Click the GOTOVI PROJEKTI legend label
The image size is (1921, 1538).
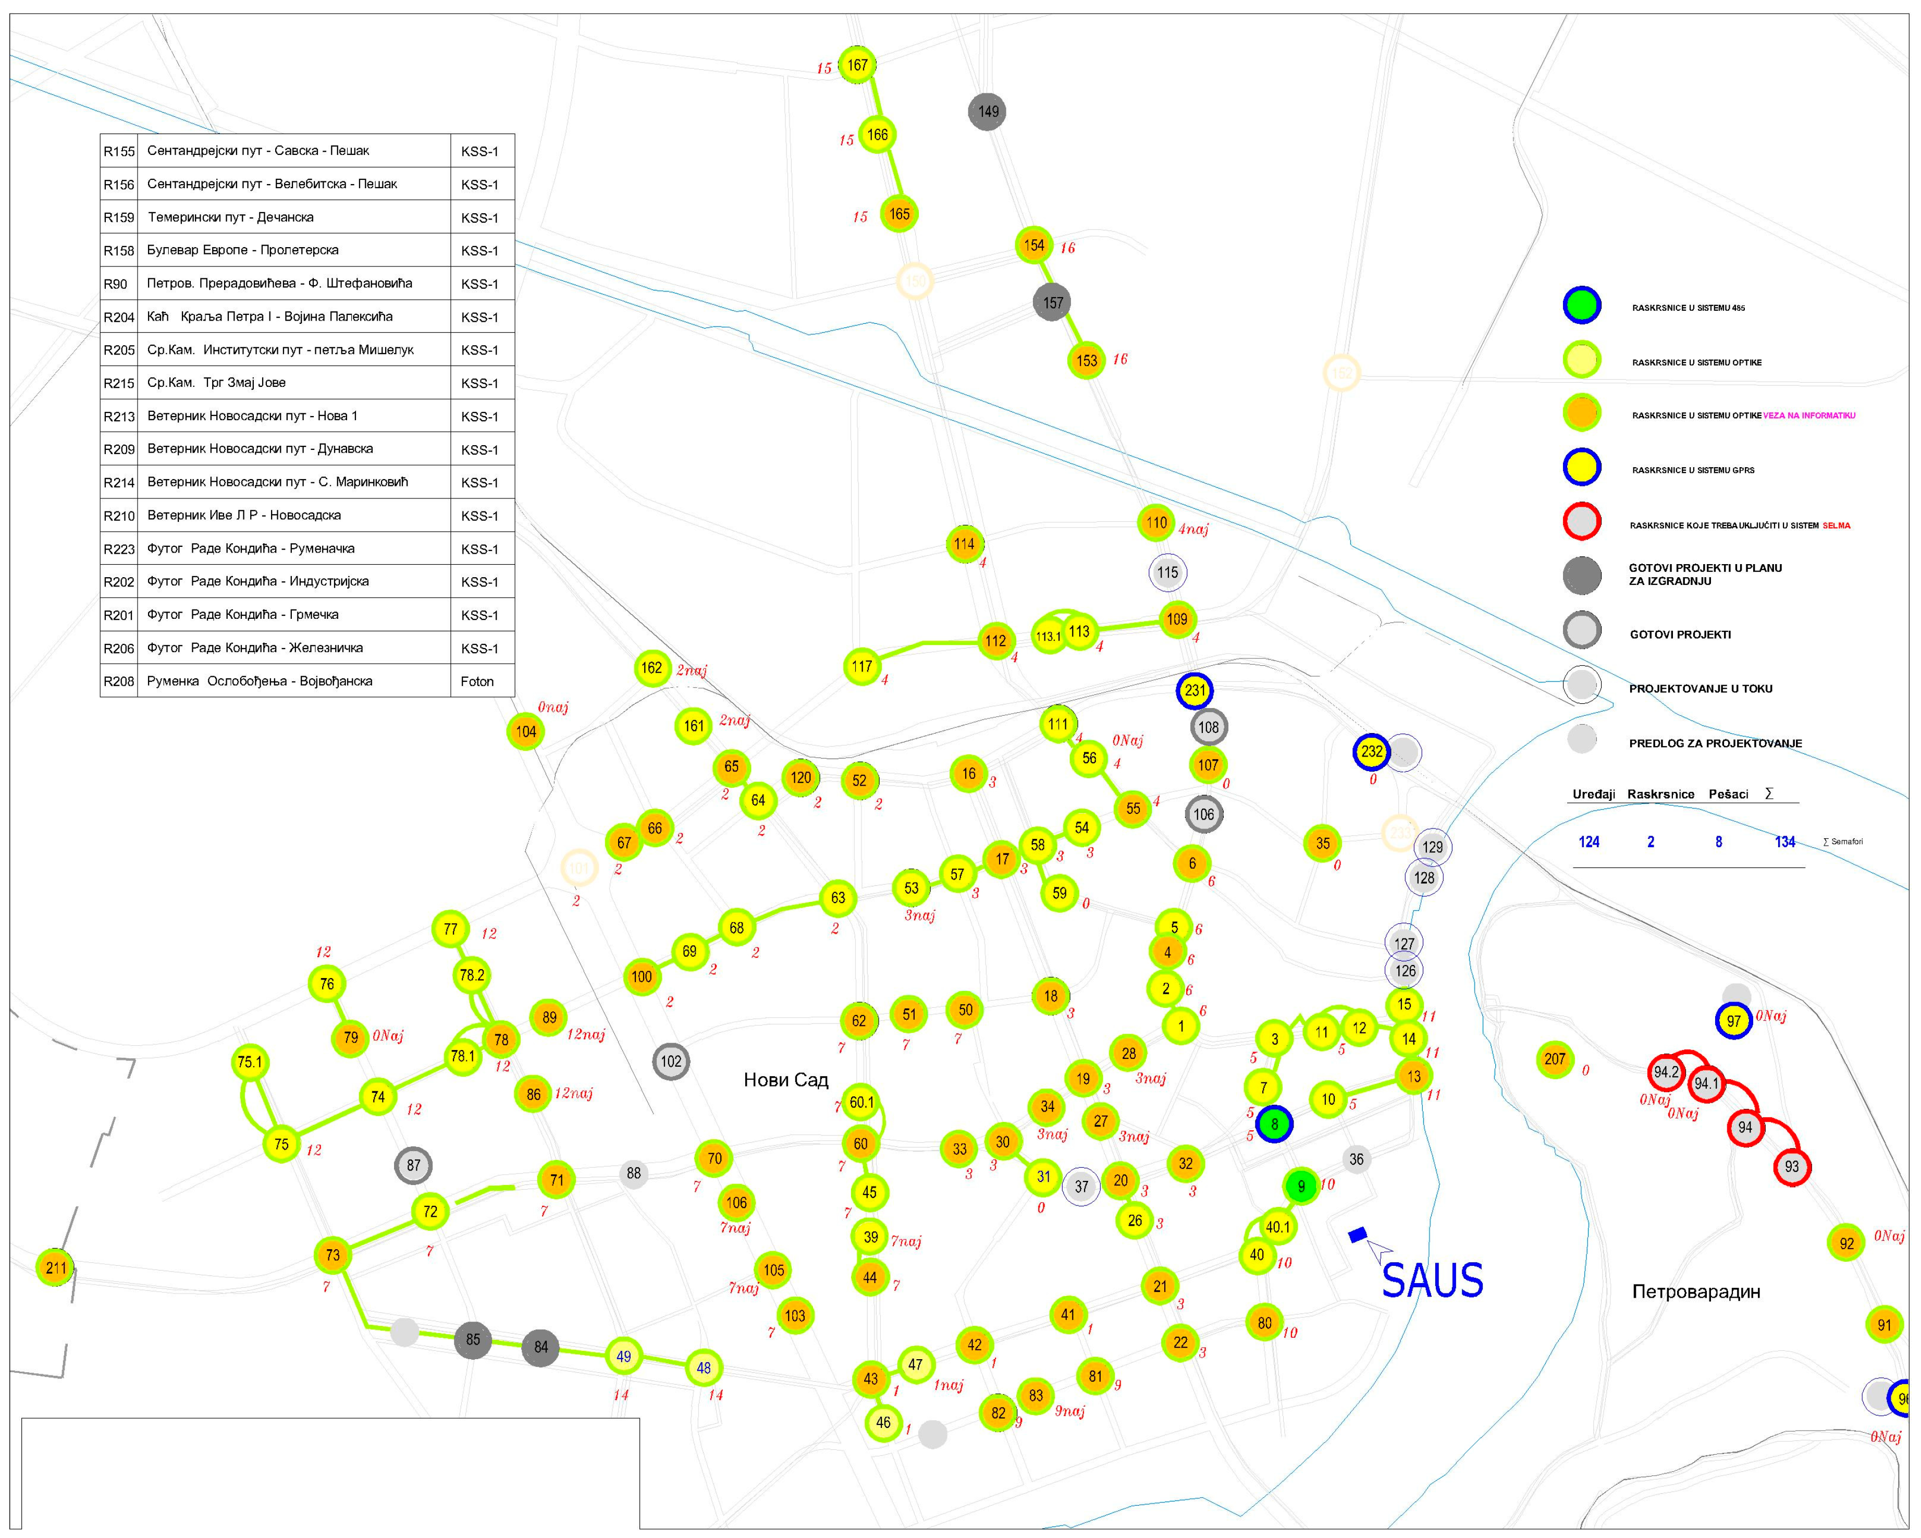point(1680,634)
